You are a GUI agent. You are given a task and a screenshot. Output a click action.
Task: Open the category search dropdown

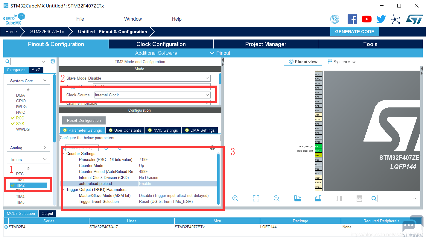click(44, 62)
